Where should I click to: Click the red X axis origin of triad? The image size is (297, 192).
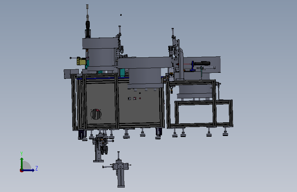pyautogui.click(x=21, y=170)
